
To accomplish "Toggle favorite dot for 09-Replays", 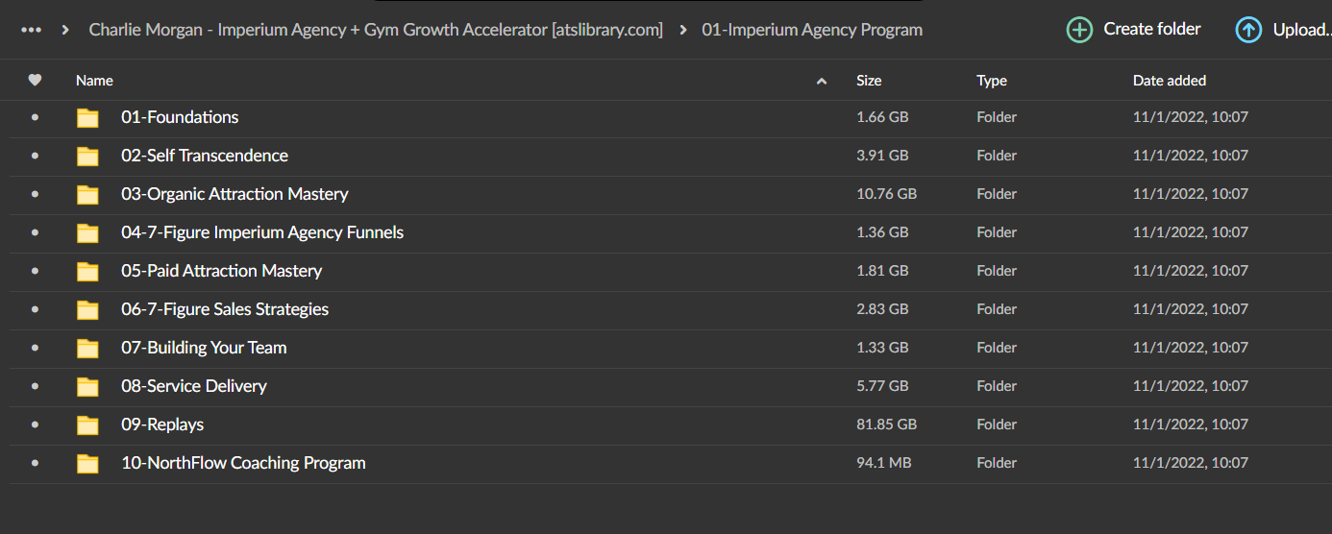I will coord(36,425).
